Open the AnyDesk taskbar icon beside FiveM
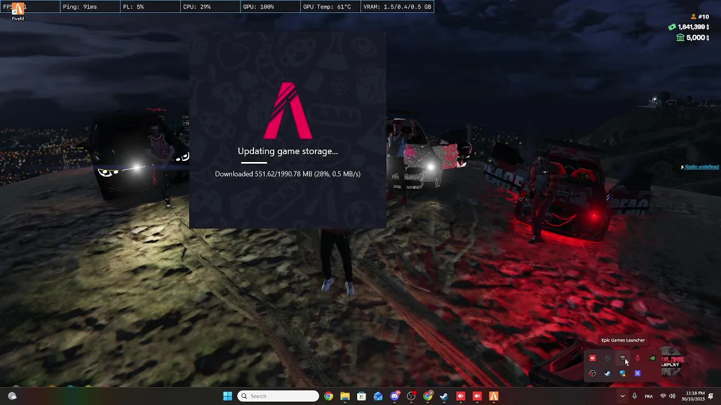 tap(477, 396)
